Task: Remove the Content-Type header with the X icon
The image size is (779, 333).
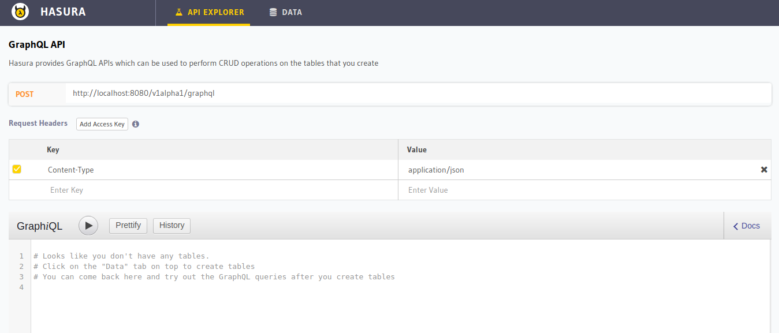Action: (763, 169)
